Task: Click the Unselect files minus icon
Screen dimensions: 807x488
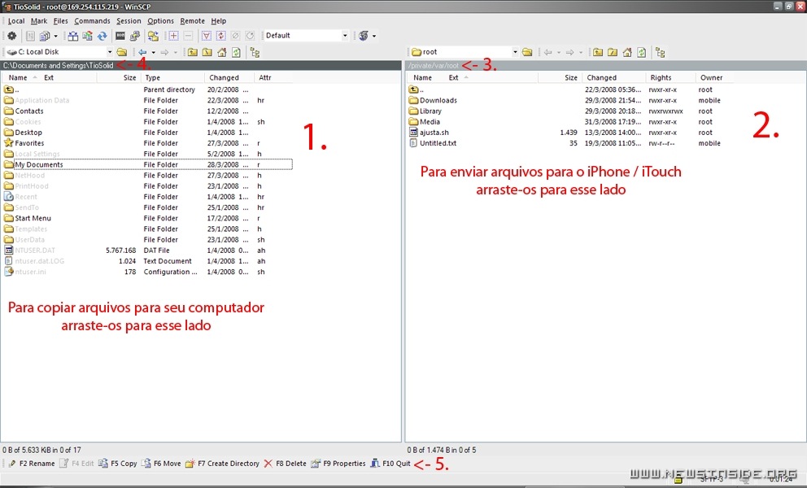Action: (x=188, y=36)
